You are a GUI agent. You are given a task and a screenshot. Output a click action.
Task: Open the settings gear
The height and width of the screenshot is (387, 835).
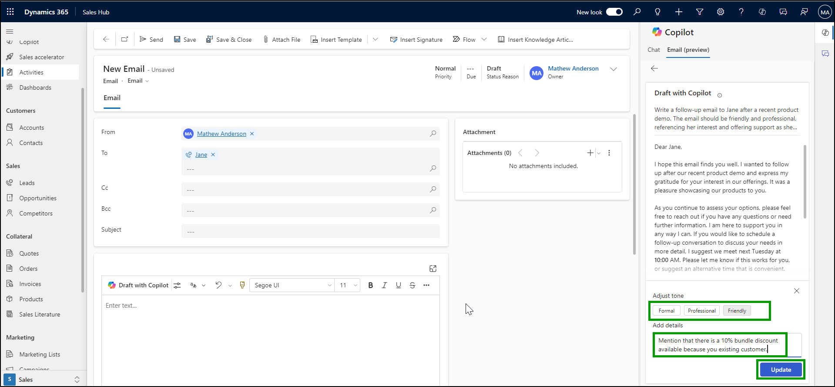721,12
